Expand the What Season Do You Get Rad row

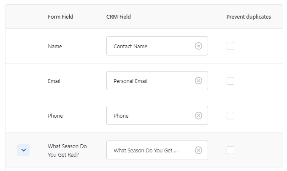pos(24,150)
